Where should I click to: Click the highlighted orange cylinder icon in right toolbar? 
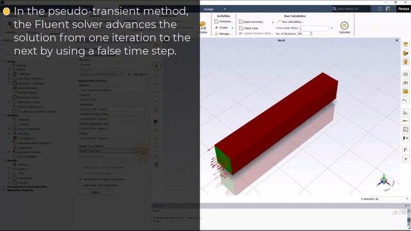[x=405, y=62]
